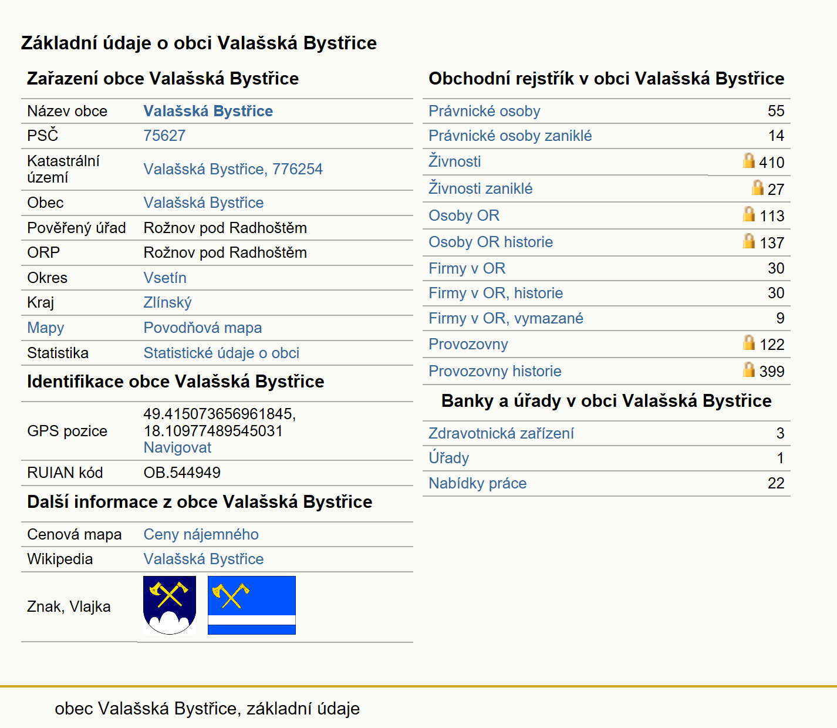Click the Znak, Vlajka label
This screenshot has width=837, height=728.
click(69, 606)
